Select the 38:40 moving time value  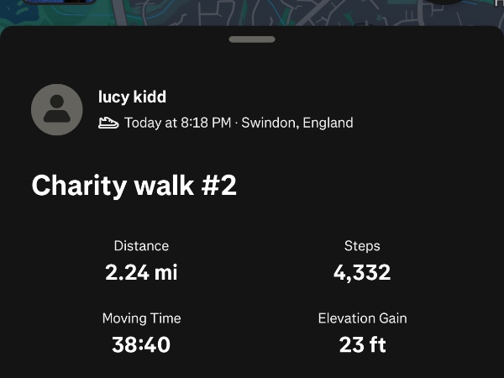point(141,344)
